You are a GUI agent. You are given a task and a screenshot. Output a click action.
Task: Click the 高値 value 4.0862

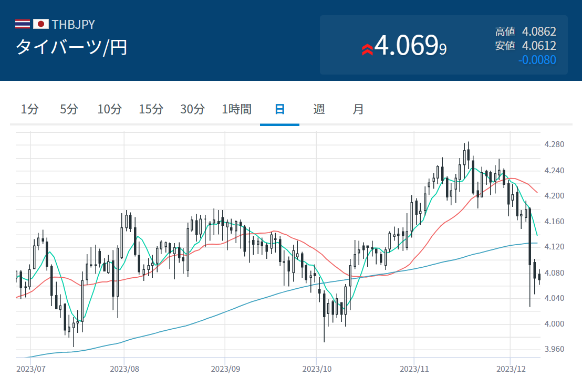coord(539,32)
